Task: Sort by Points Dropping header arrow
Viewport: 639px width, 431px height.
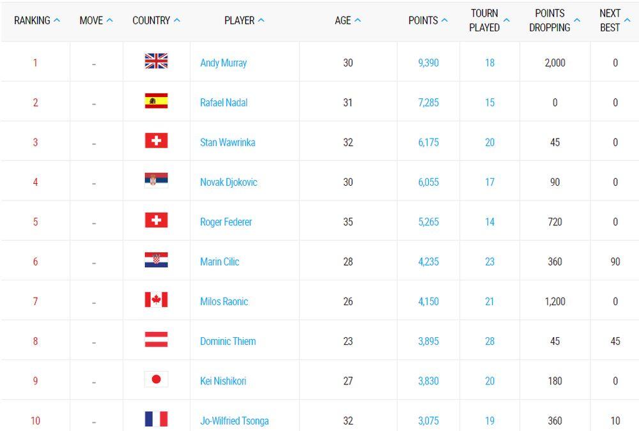Action: 577,20
